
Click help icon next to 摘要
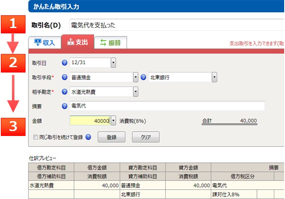click(x=64, y=106)
